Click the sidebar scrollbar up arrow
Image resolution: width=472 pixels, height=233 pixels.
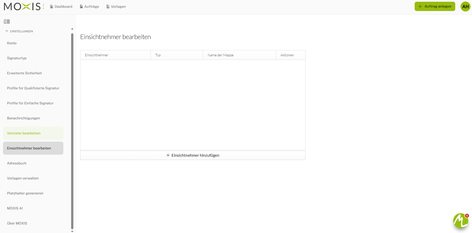[72, 29]
